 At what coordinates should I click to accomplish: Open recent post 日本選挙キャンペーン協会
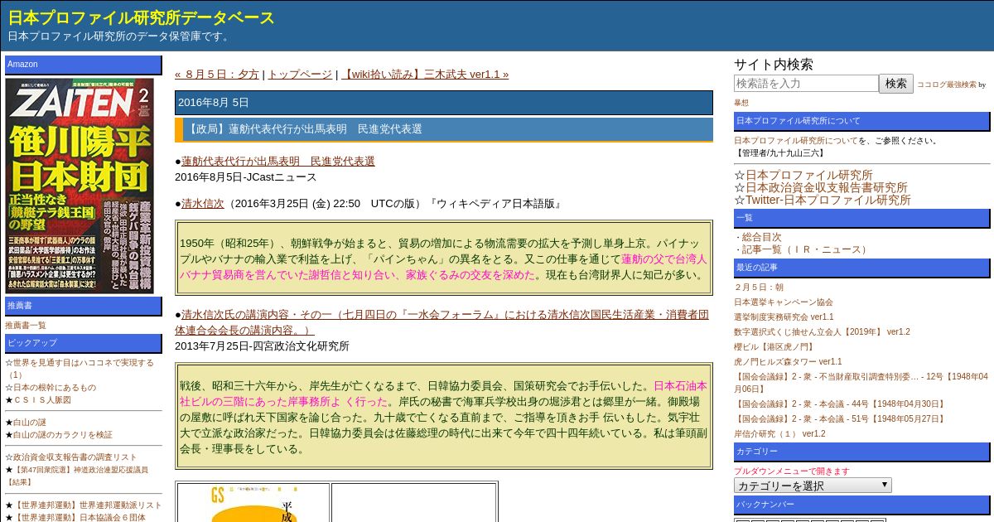pos(784,302)
